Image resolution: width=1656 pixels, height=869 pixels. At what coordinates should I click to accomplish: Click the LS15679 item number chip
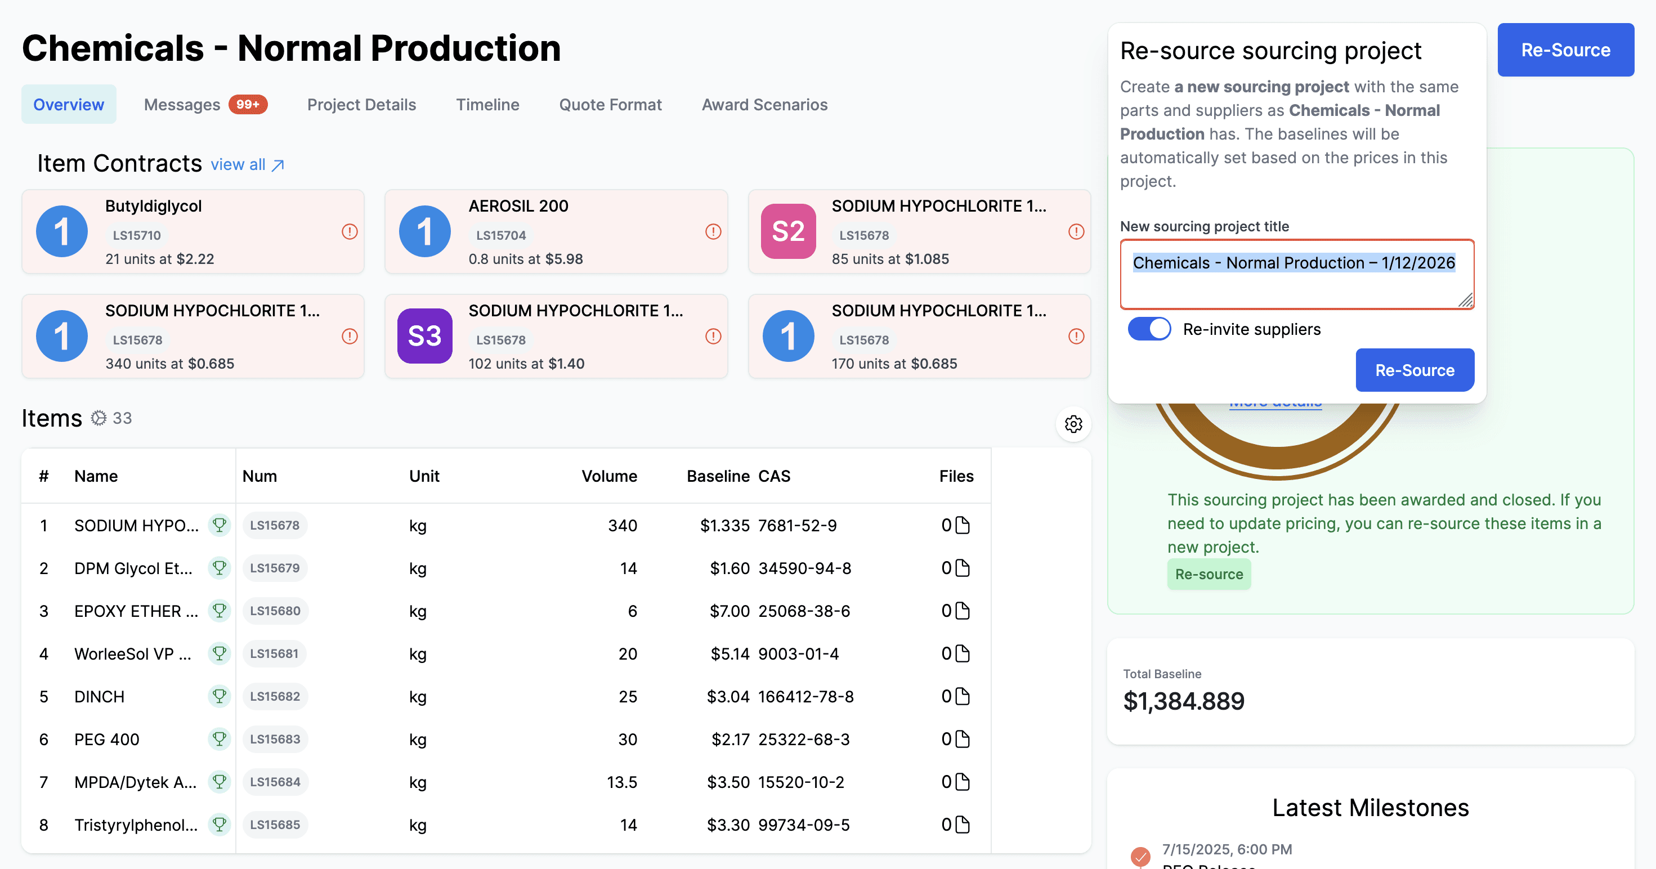click(x=275, y=568)
